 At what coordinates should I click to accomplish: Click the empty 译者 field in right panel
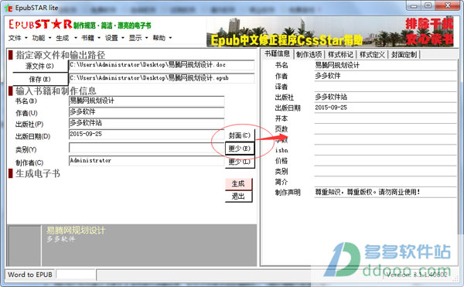click(385, 87)
